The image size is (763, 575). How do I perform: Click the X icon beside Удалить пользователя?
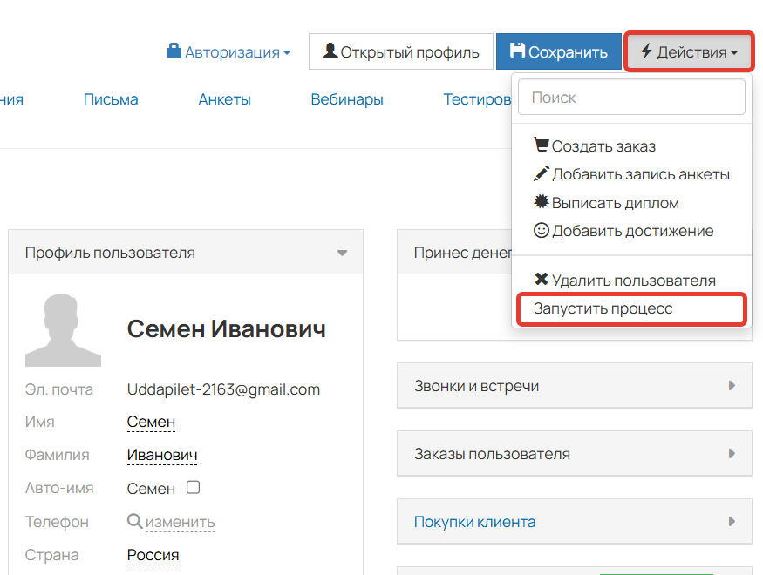(542, 280)
